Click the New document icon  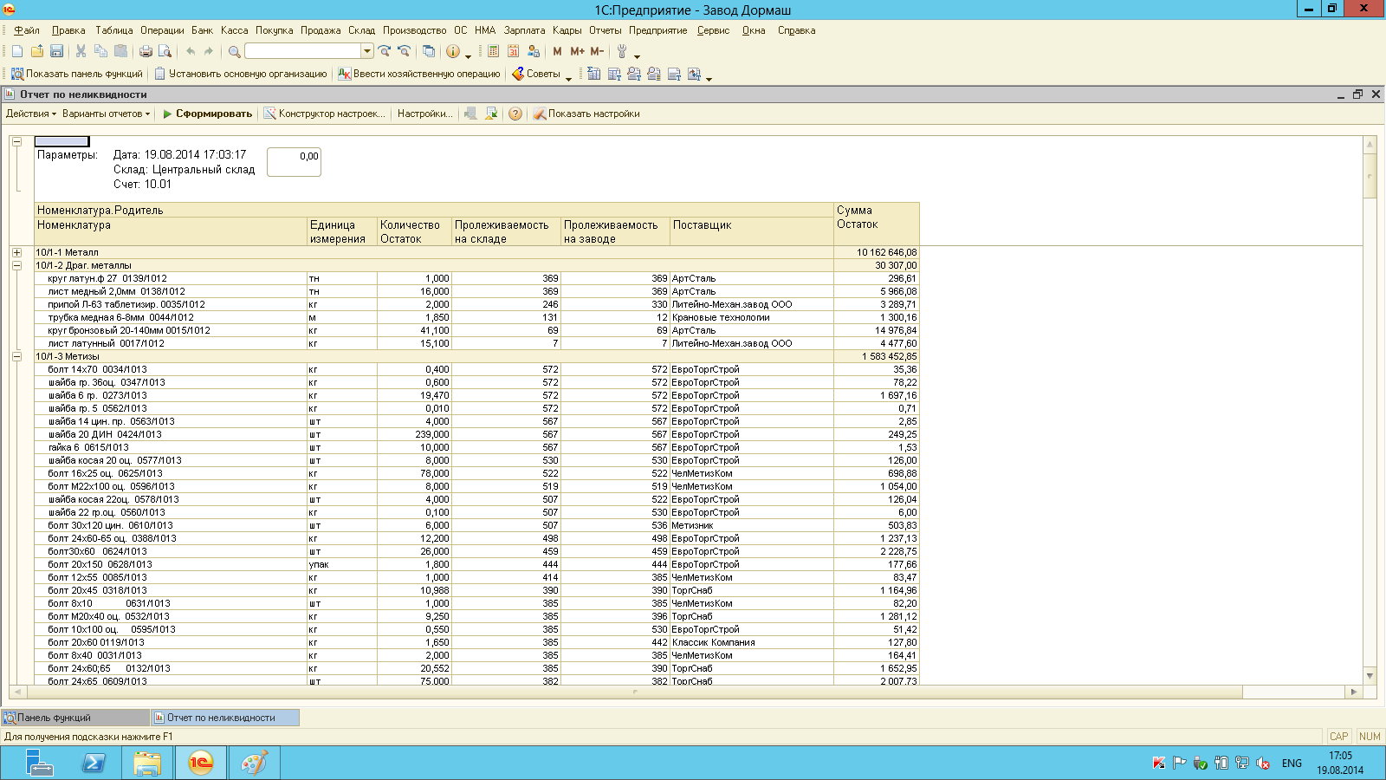pyautogui.click(x=17, y=52)
